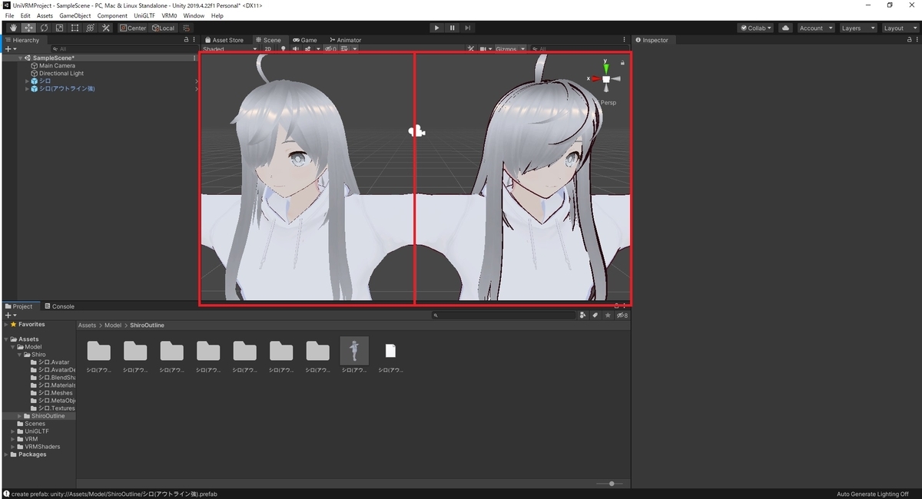
Task: Toggle 2D scene view mode
Action: [x=268, y=49]
